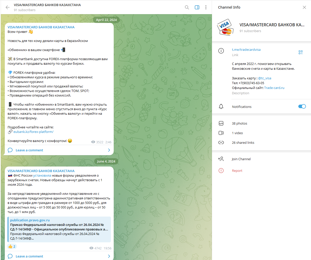This screenshot has height=260, width=311.
Task: Open the eubank.kz/forex-platform/ link
Action: [x=33, y=132]
